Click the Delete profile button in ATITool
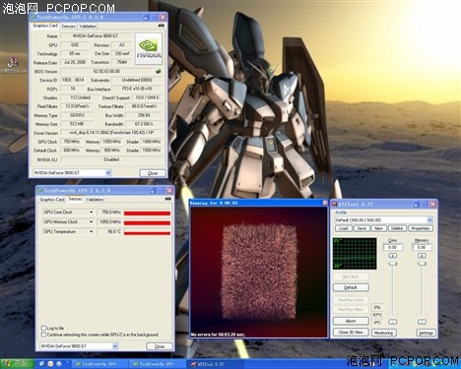This screenshot has height=369, width=461. [x=397, y=228]
